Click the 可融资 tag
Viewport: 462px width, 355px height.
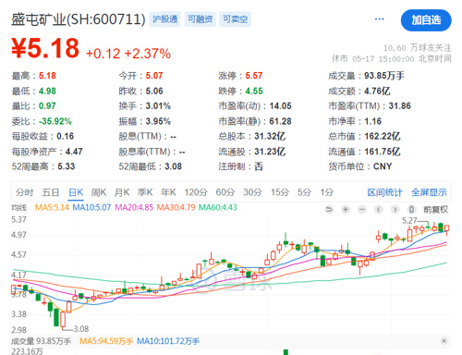200,19
